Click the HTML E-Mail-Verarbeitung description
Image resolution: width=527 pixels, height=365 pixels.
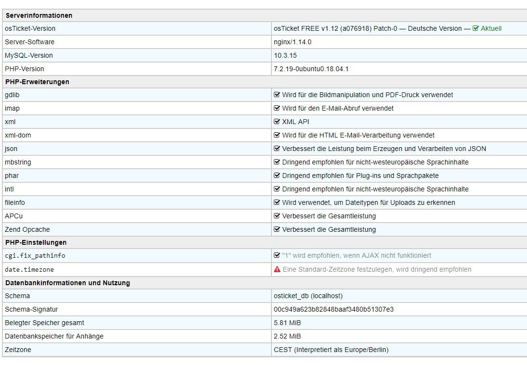click(358, 135)
